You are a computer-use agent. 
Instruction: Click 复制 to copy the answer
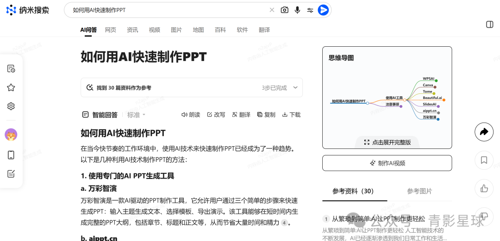tap(266, 115)
